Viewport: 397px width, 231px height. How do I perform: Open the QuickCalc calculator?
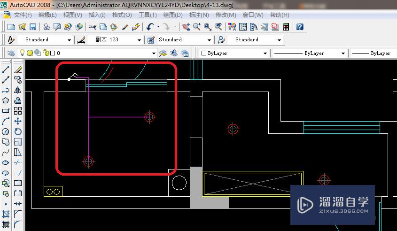pyautogui.click(x=286, y=27)
